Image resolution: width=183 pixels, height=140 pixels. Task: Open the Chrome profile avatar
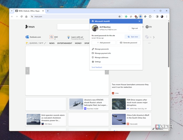162,17
